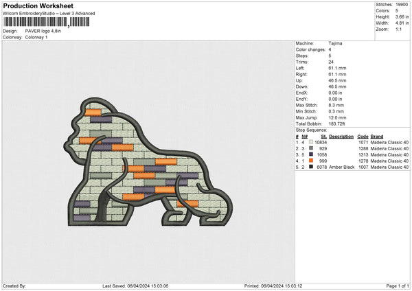Viewport: 412px width, 291px height.
Task: Pick the cream swatch in stop row 1
Action: click(x=311, y=142)
